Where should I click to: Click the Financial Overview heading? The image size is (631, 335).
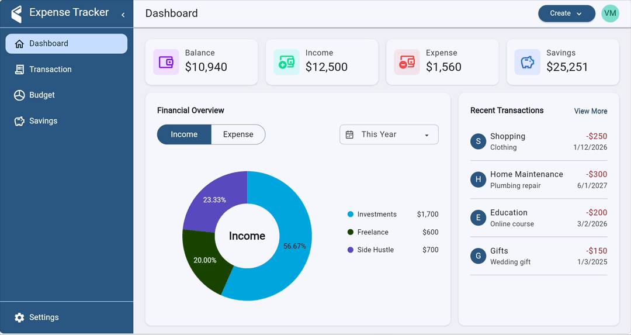(x=190, y=110)
